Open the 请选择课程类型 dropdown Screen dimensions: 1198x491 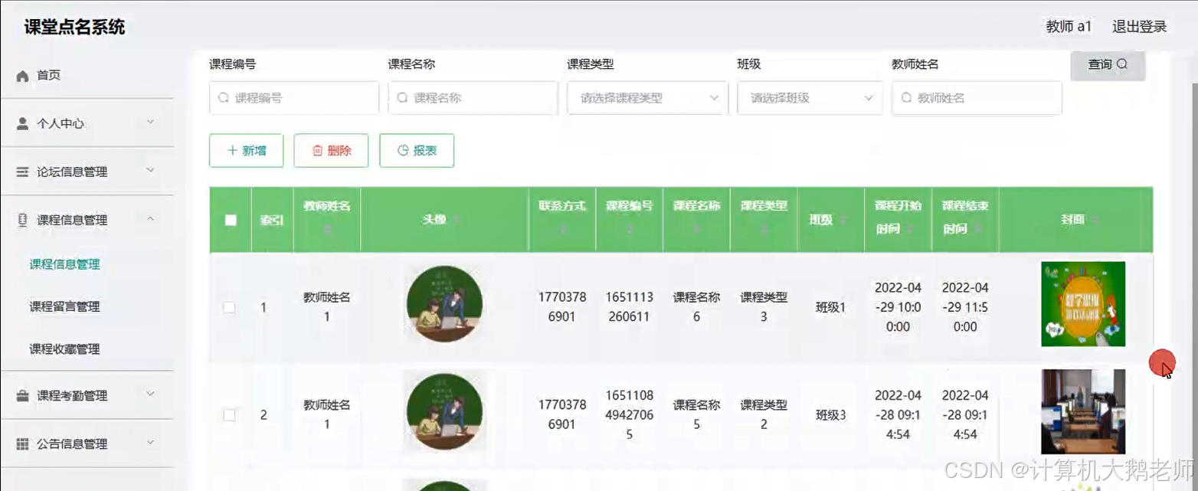647,98
